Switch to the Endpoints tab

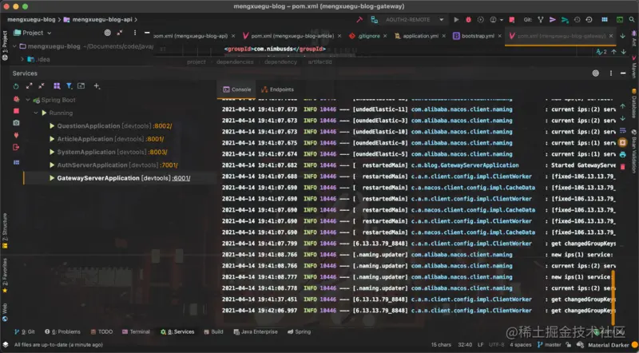click(x=277, y=89)
